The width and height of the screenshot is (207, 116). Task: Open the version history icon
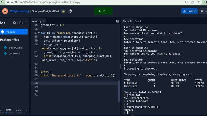click(x=70, y=11)
